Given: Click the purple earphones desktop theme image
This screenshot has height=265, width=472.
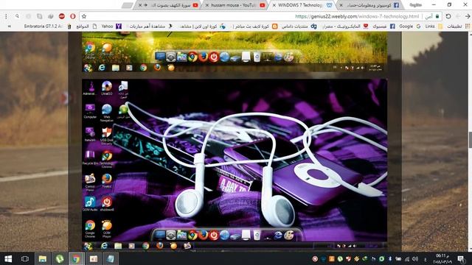Looking at the screenshot, I should coord(235,164).
